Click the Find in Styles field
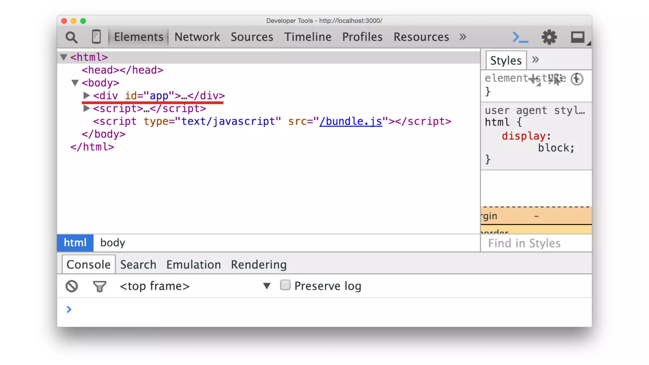The height and width of the screenshot is (365, 649). 536,243
